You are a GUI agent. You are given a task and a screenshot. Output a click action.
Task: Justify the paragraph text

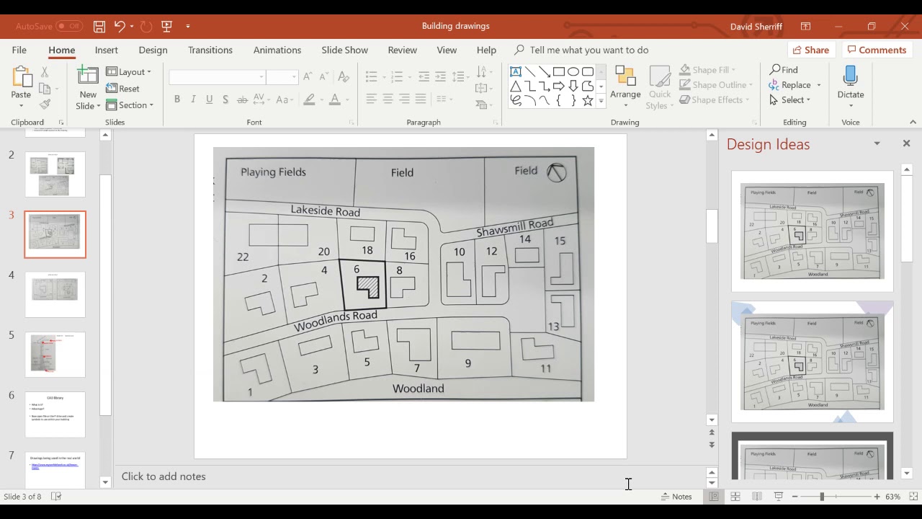coord(421,99)
